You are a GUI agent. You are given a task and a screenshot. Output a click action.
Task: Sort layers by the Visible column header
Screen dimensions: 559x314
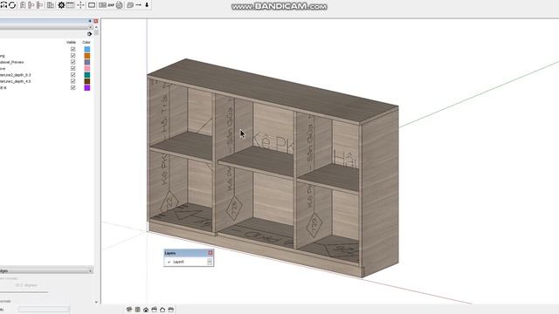point(72,42)
